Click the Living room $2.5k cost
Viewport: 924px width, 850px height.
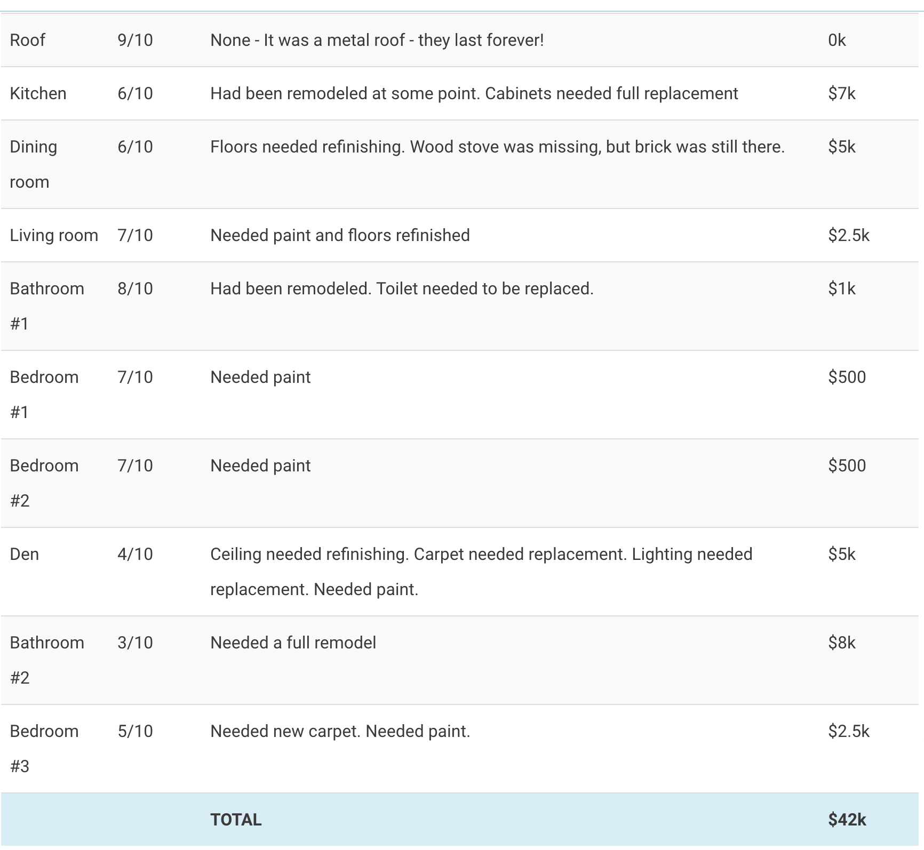coord(848,235)
